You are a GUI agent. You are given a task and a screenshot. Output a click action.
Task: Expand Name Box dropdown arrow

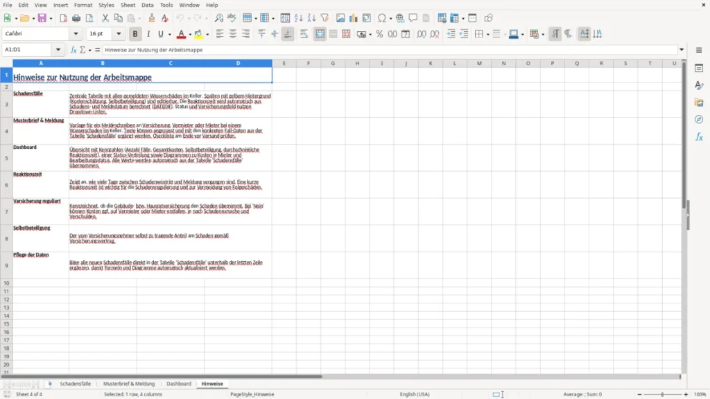click(x=58, y=49)
